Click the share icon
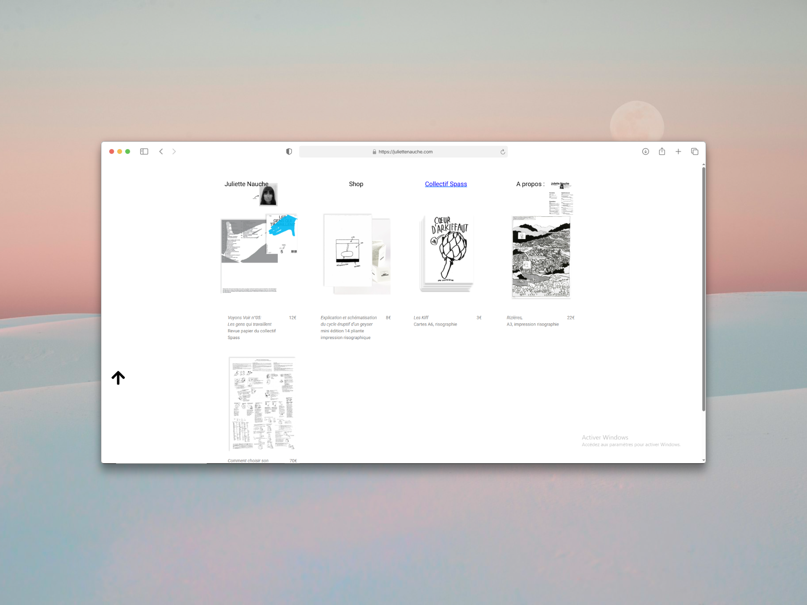 (x=662, y=152)
